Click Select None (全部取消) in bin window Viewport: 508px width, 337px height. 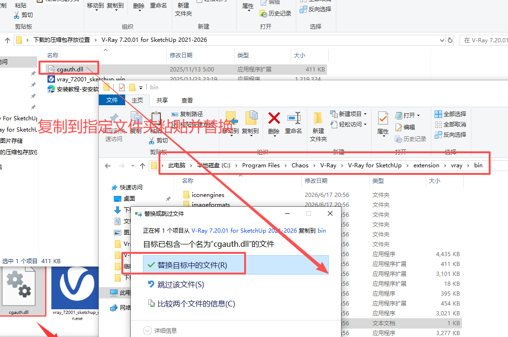451,124
